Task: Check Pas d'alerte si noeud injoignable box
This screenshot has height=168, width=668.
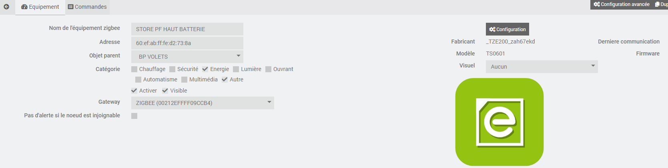Action: (x=134, y=116)
